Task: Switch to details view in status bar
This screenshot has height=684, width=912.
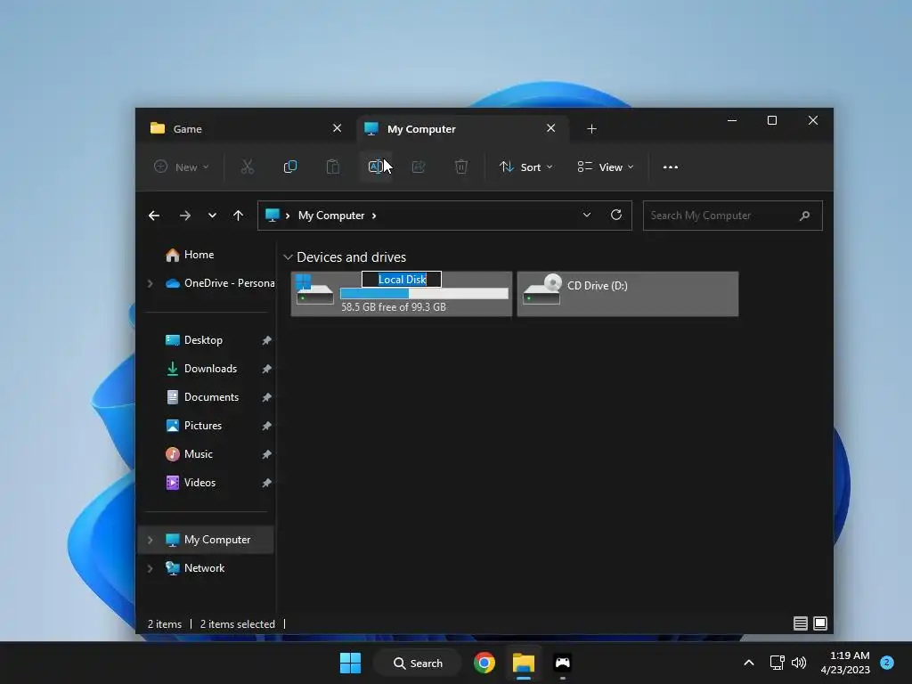Action: (x=801, y=623)
